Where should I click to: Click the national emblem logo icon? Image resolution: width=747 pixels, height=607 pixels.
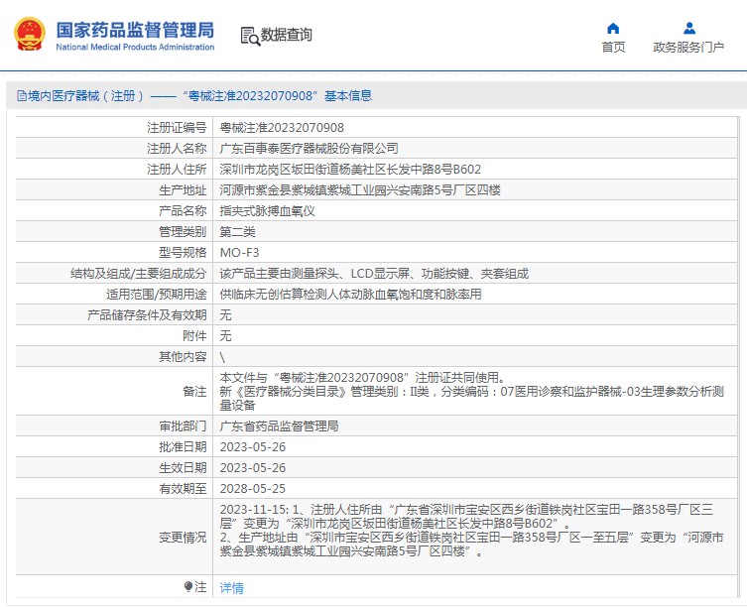[29, 35]
